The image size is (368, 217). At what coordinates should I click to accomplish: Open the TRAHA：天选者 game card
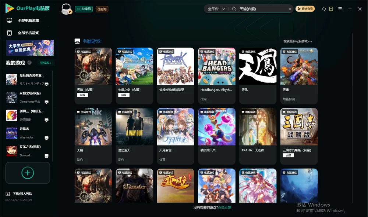[258, 136]
